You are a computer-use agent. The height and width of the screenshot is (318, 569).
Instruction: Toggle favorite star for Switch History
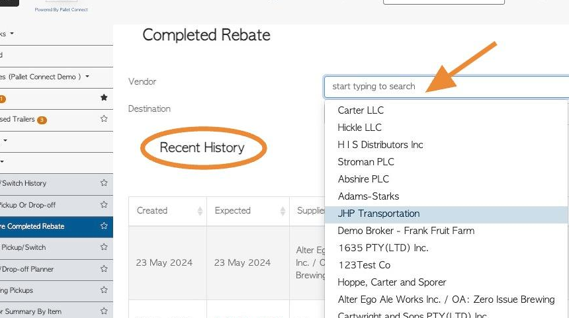[104, 183]
